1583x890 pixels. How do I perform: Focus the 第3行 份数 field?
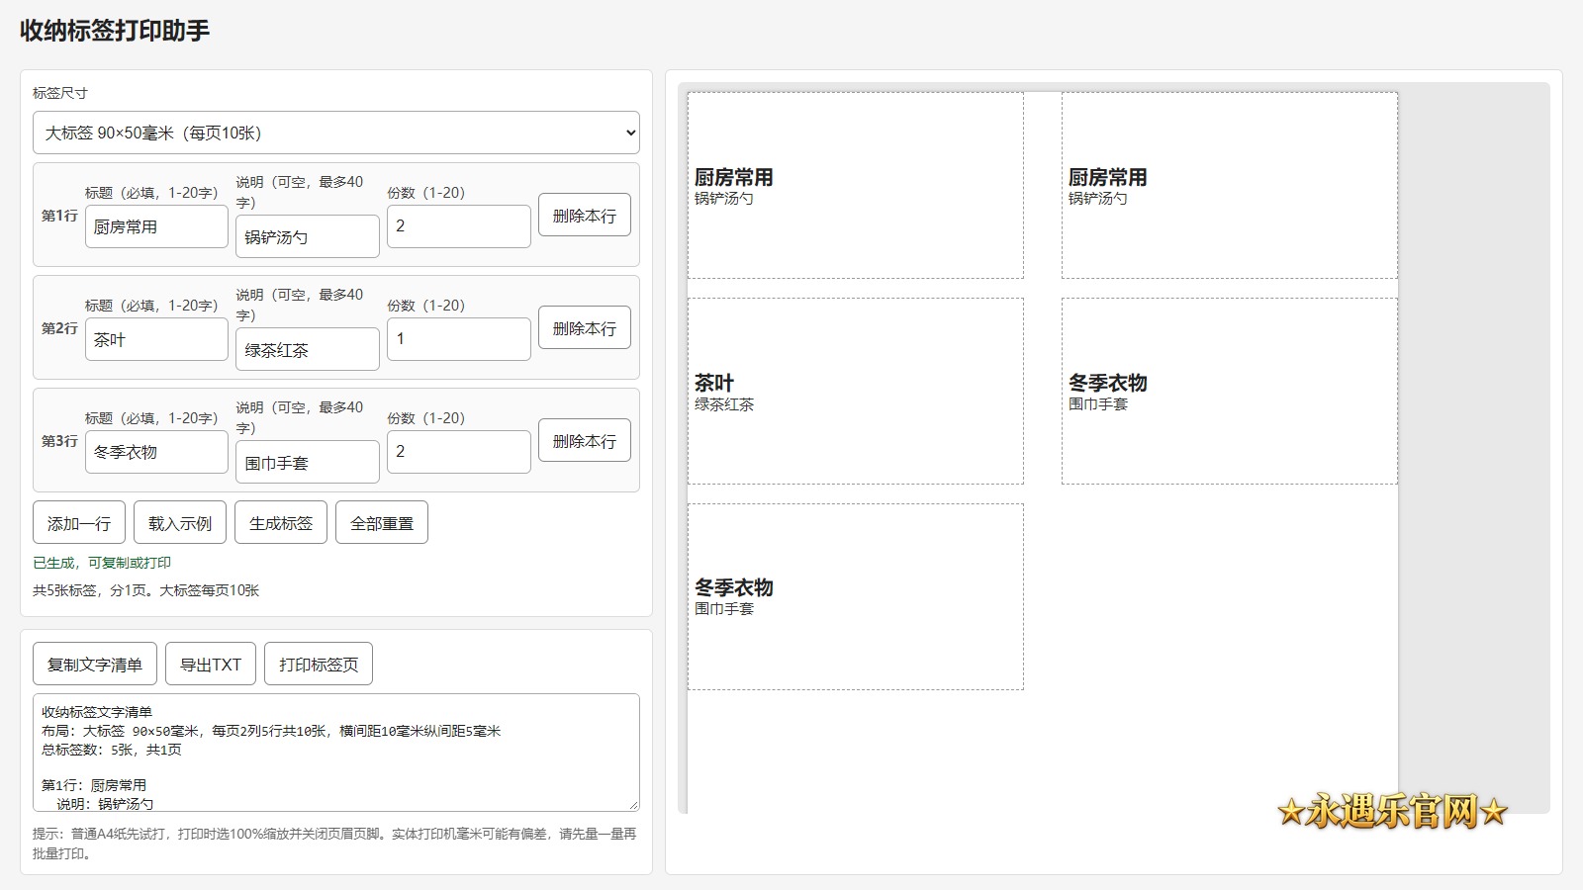(x=459, y=452)
